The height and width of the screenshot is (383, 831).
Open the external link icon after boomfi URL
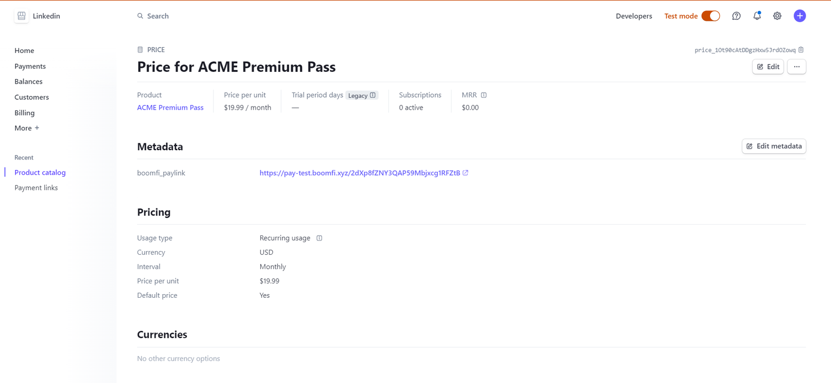click(465, 173)
